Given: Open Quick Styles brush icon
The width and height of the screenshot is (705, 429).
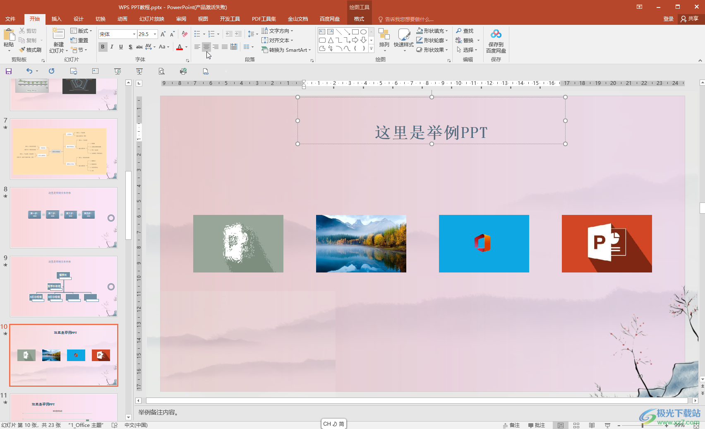Looking at the screenshot, I should coord(404,34).
